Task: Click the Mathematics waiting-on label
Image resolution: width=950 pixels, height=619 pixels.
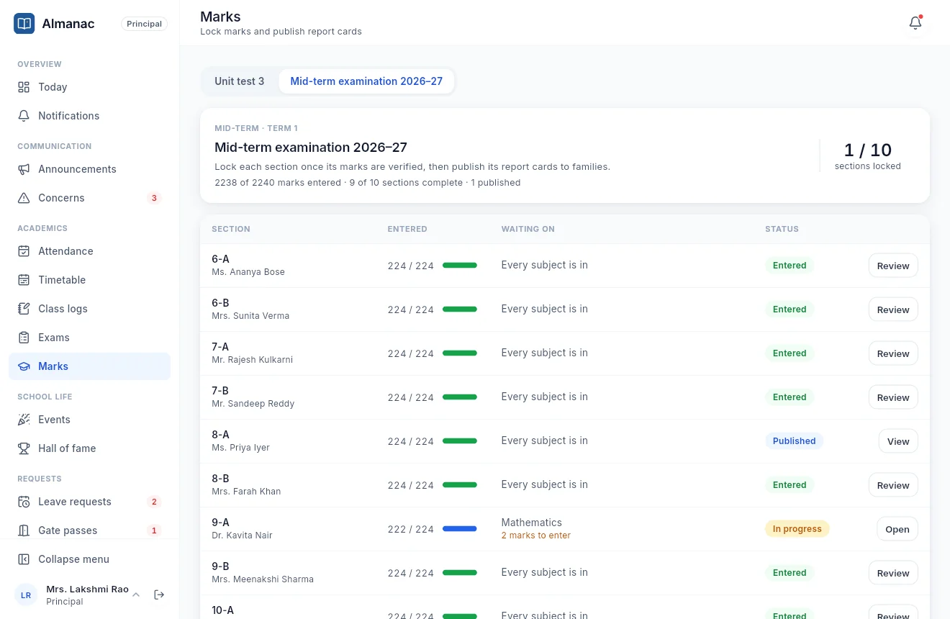Action: (532, 523)
